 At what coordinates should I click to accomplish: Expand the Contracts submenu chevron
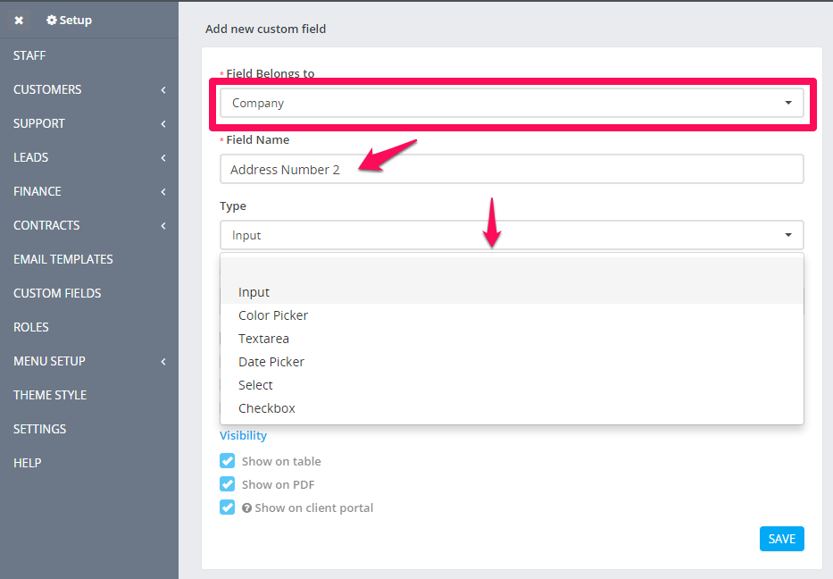click(163, 226)
